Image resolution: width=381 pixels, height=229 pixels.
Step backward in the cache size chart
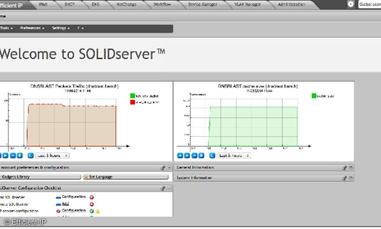pyautogui.click(x=180, y=156)
